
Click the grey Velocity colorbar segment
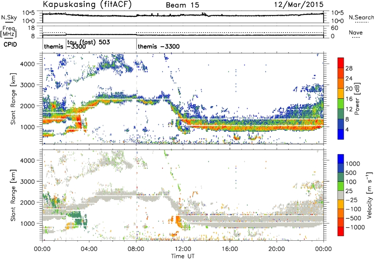pyautogui.click(x=341, y=195)
